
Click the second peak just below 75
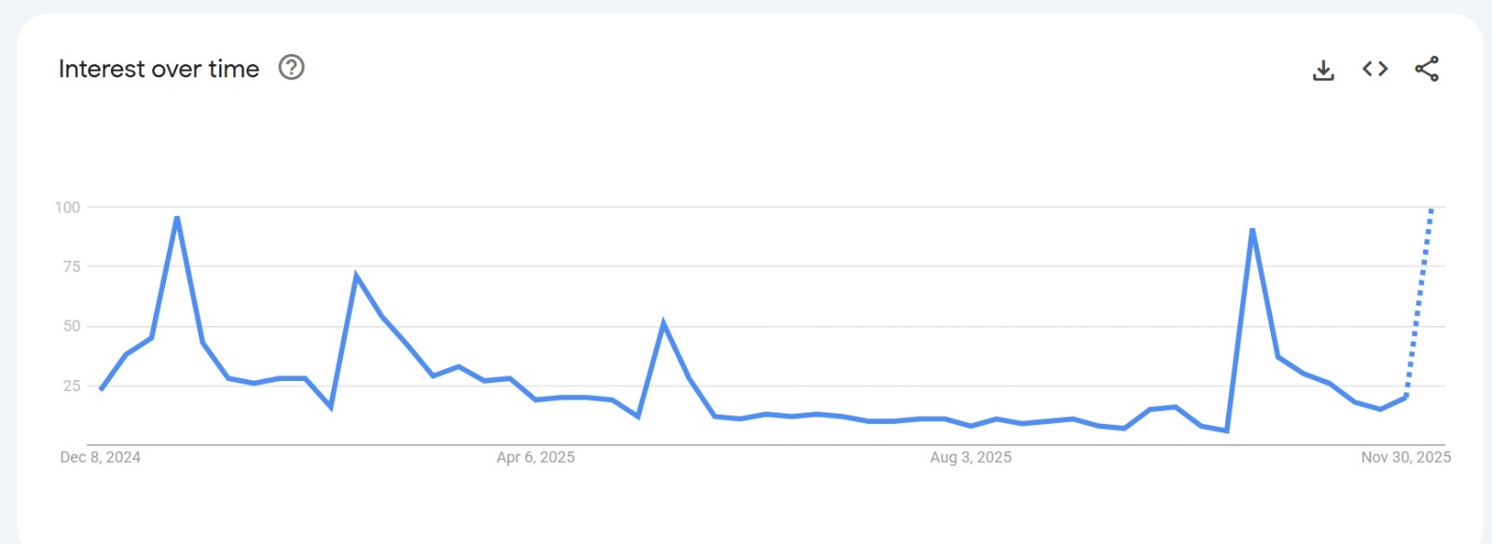click(x=356, y=276)
